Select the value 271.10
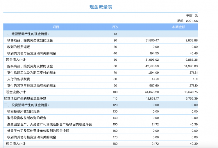This screenshot has height=148, width=218. coord(193,86)
